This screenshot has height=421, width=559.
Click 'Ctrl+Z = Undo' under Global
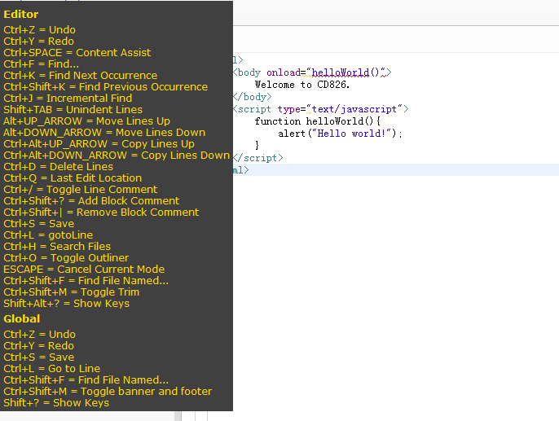click(40, 335)
